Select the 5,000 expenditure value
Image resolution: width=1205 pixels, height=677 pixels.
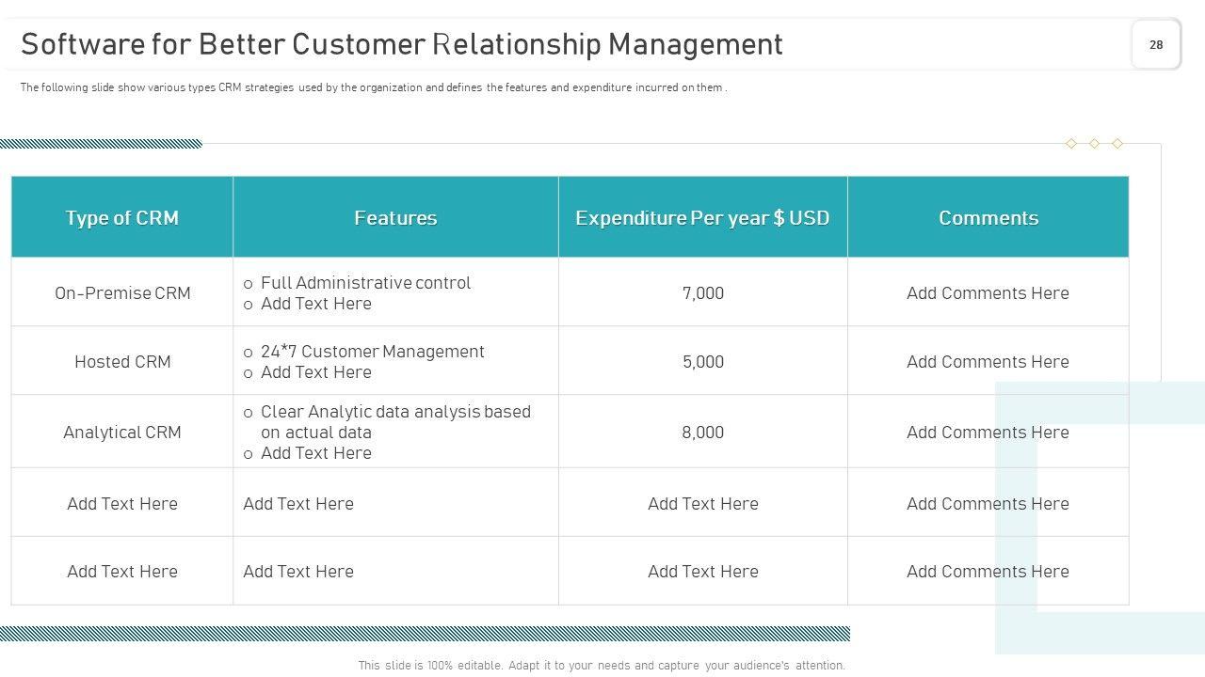(703, 362)
